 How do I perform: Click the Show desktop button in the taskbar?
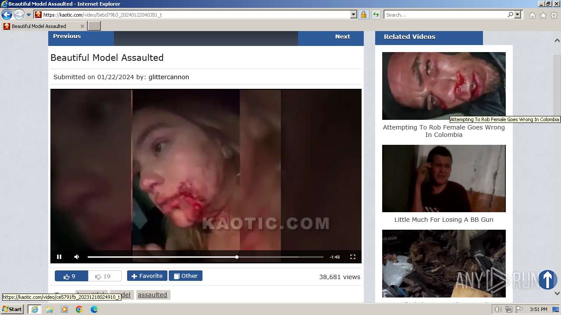[556, 309]
